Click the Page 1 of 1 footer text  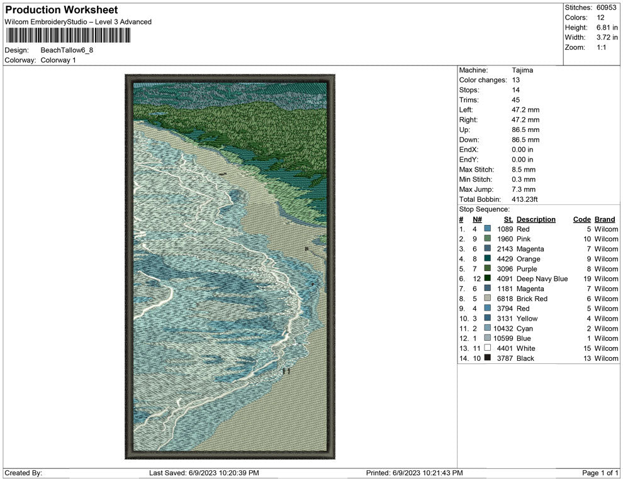600,473
